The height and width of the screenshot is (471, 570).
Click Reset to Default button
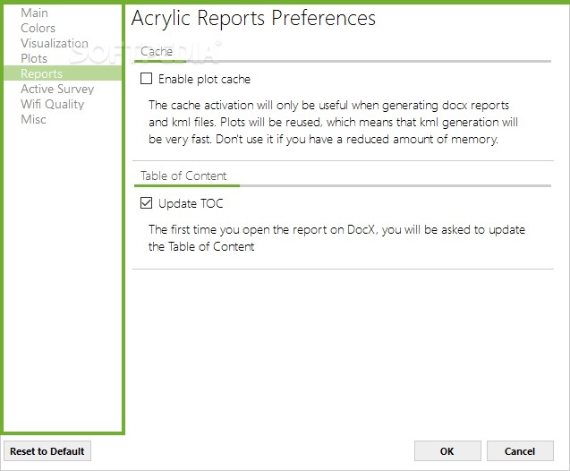(47, 451)
